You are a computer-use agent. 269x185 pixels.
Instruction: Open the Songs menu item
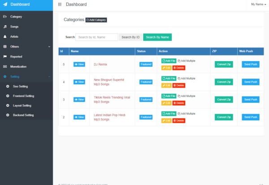26,26
